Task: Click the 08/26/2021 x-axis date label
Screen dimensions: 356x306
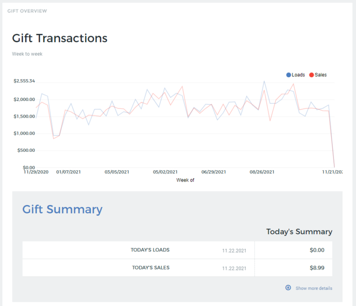Action: click(262, 172)
